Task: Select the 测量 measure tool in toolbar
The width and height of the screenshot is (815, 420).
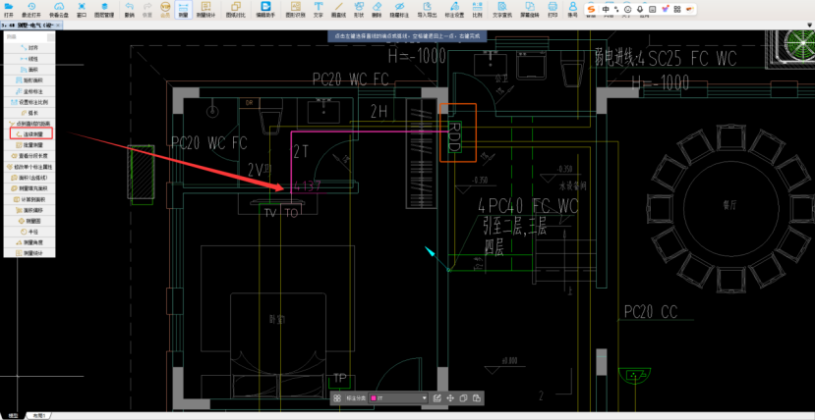Action: click(183, 10)
